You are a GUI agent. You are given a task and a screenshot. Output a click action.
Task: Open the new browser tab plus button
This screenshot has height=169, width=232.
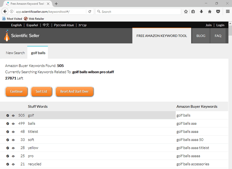point(56,4)
